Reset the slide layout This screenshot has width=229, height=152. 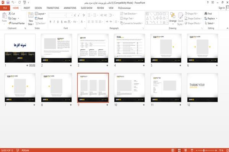click(39, 19)
